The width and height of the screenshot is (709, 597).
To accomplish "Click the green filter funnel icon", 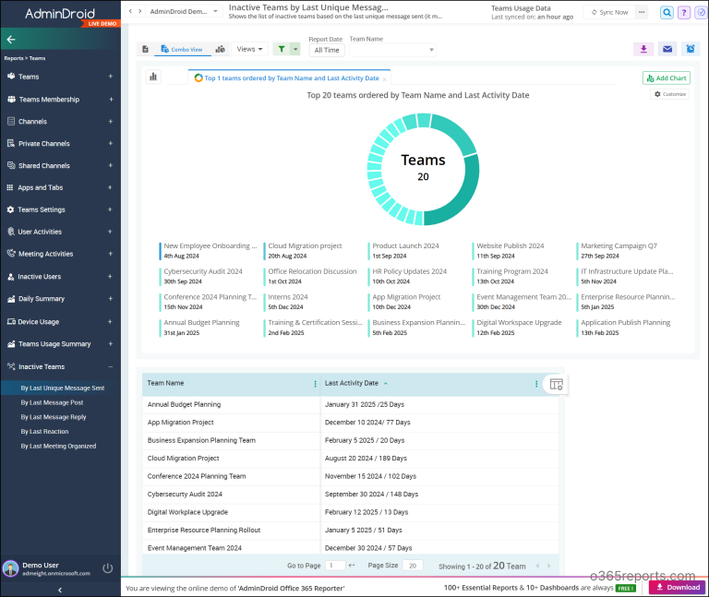I will [282, 49].
